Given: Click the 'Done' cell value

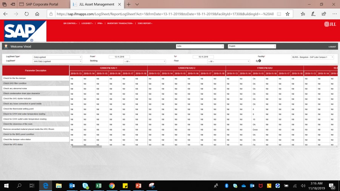Looking at the screenshot, I should [255, 130].
